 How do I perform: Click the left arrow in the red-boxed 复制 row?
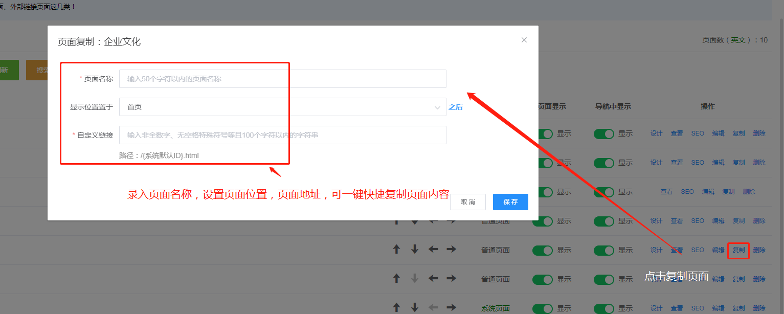(433, 250)
